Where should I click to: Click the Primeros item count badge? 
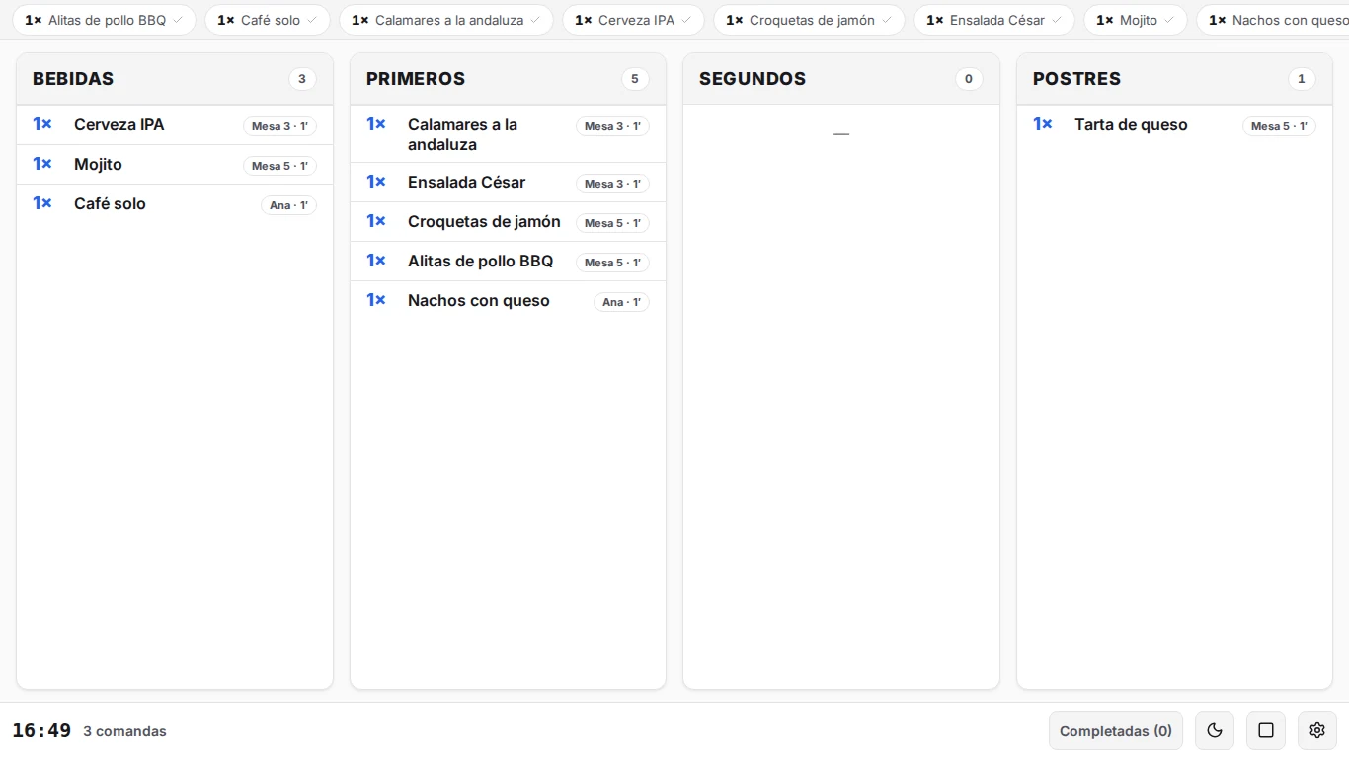point(635,79)
